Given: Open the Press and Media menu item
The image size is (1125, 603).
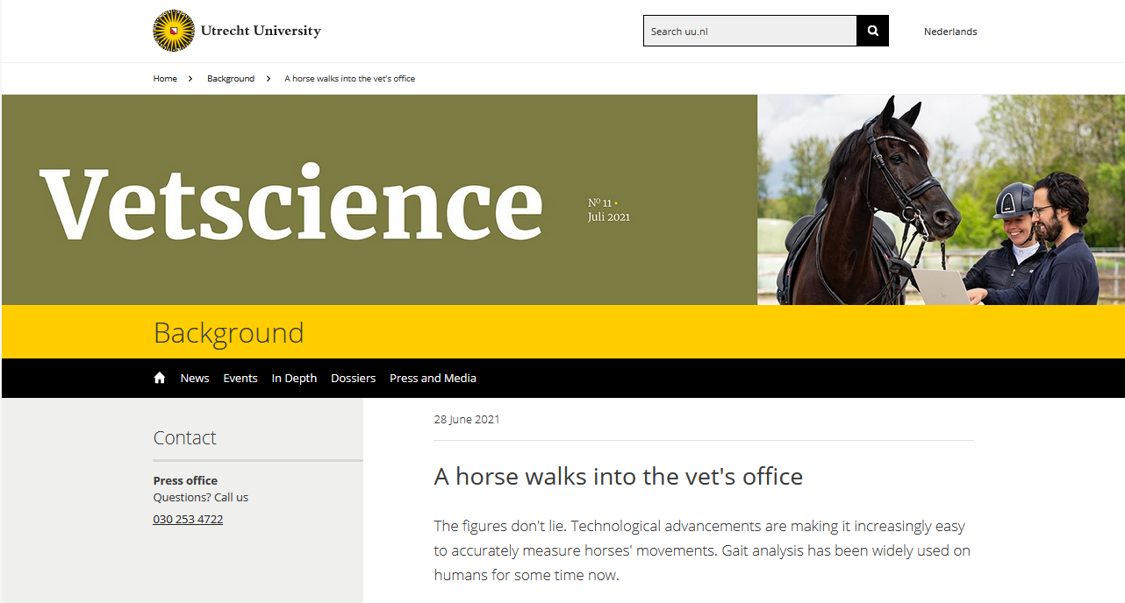Looking at the screenshot, I should 433,379.
